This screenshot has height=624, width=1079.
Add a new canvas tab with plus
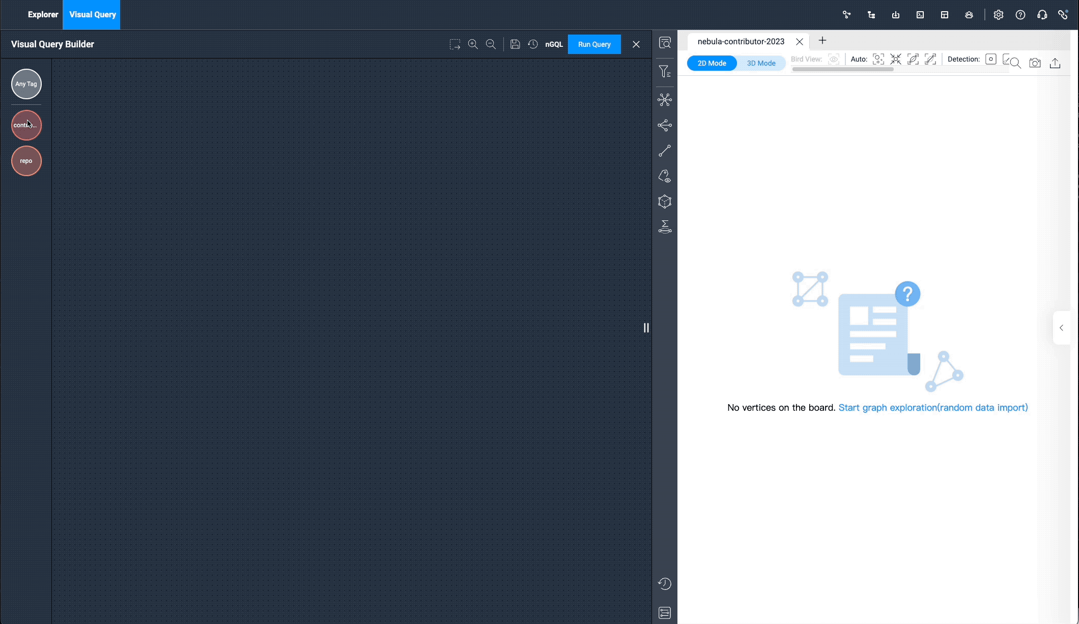822,41
